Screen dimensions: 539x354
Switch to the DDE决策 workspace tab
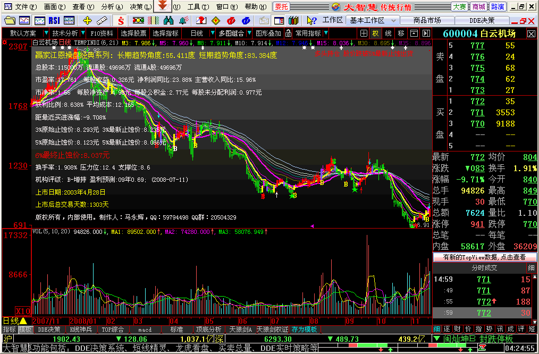482,20
